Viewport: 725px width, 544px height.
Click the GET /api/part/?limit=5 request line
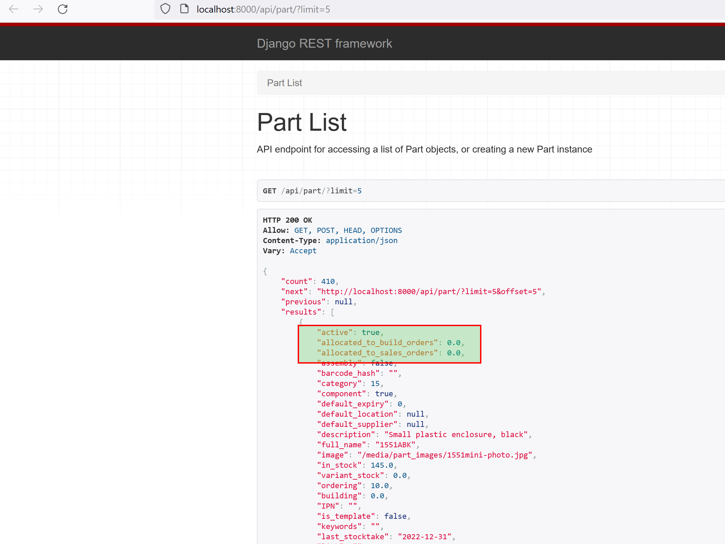point(312,191)
